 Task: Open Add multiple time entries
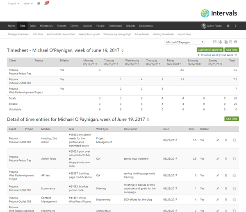(61, 34)
